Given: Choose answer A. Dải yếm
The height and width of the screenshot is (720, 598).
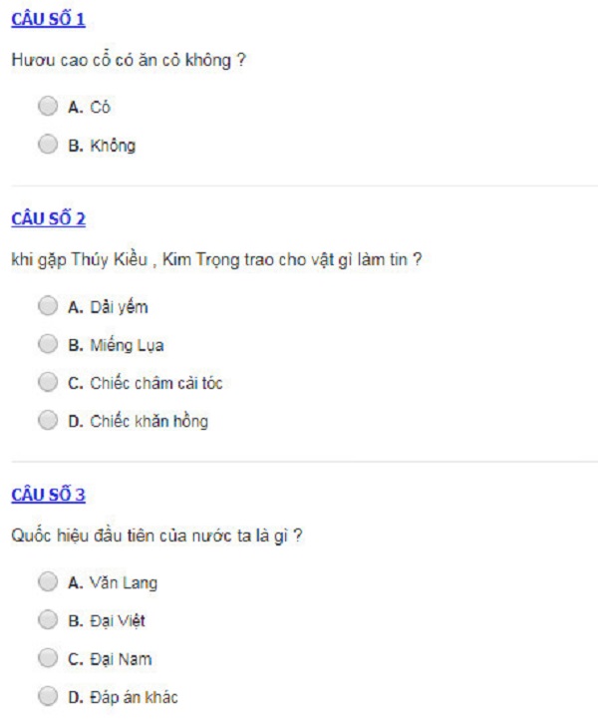Looking at the screenshot, I should pyautogui.click(x=48, y=306).
